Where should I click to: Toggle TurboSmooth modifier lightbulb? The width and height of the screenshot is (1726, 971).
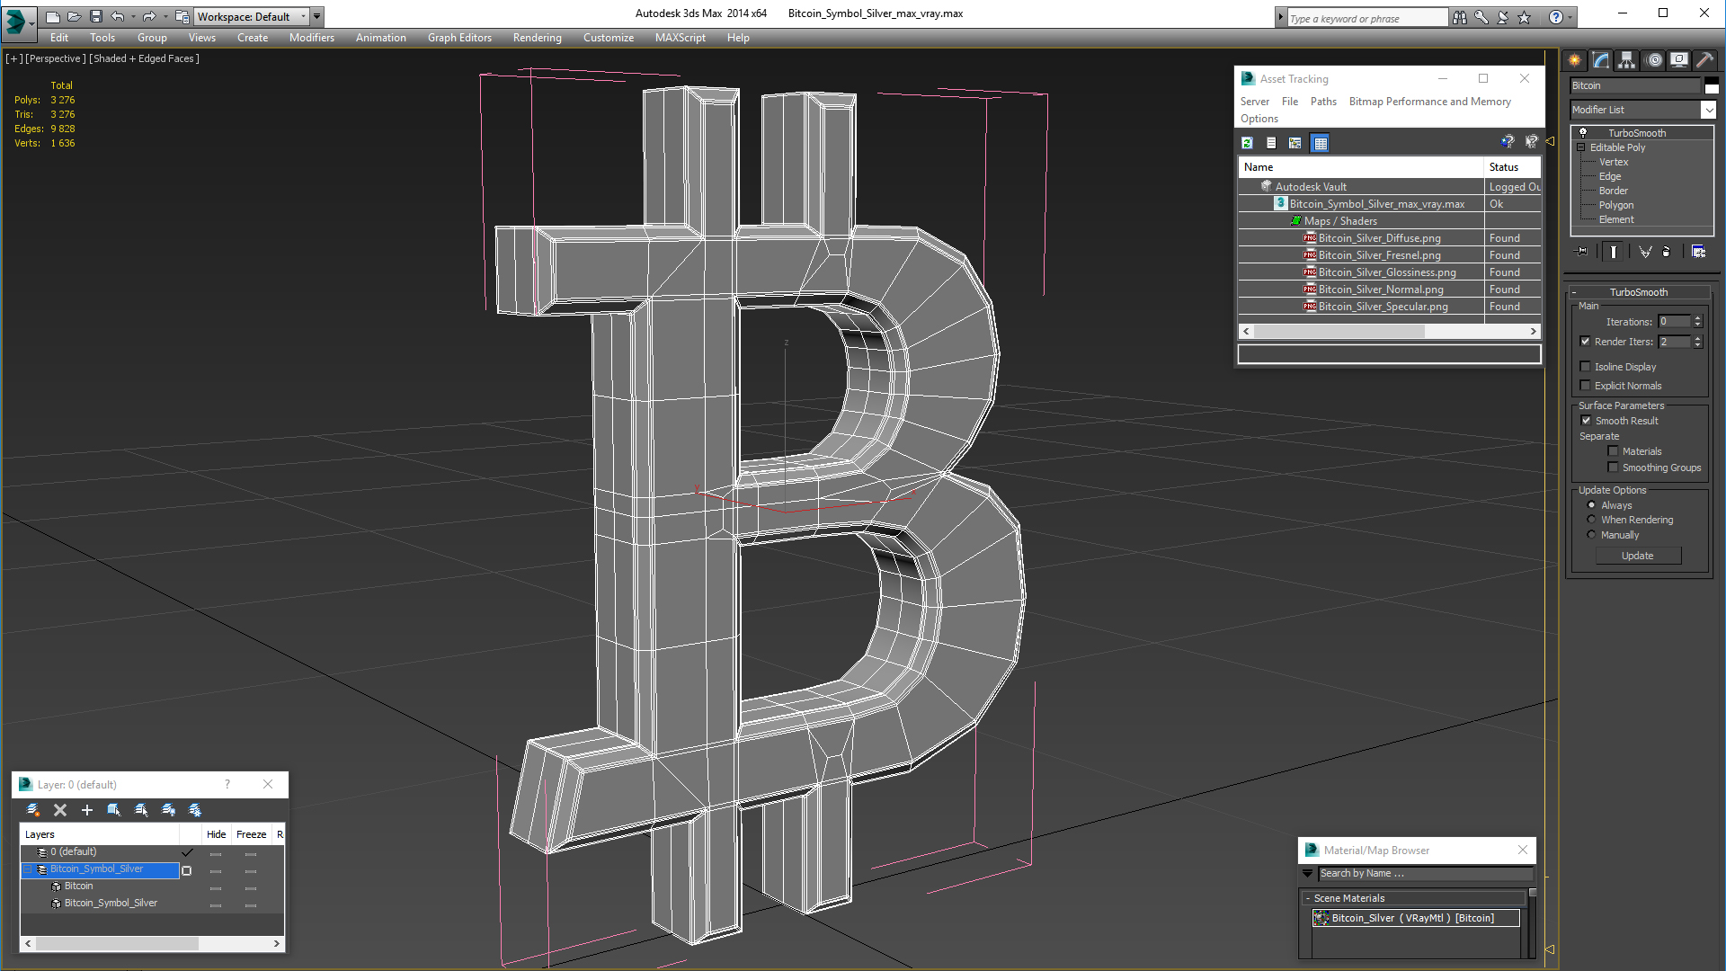point(1583,133)
